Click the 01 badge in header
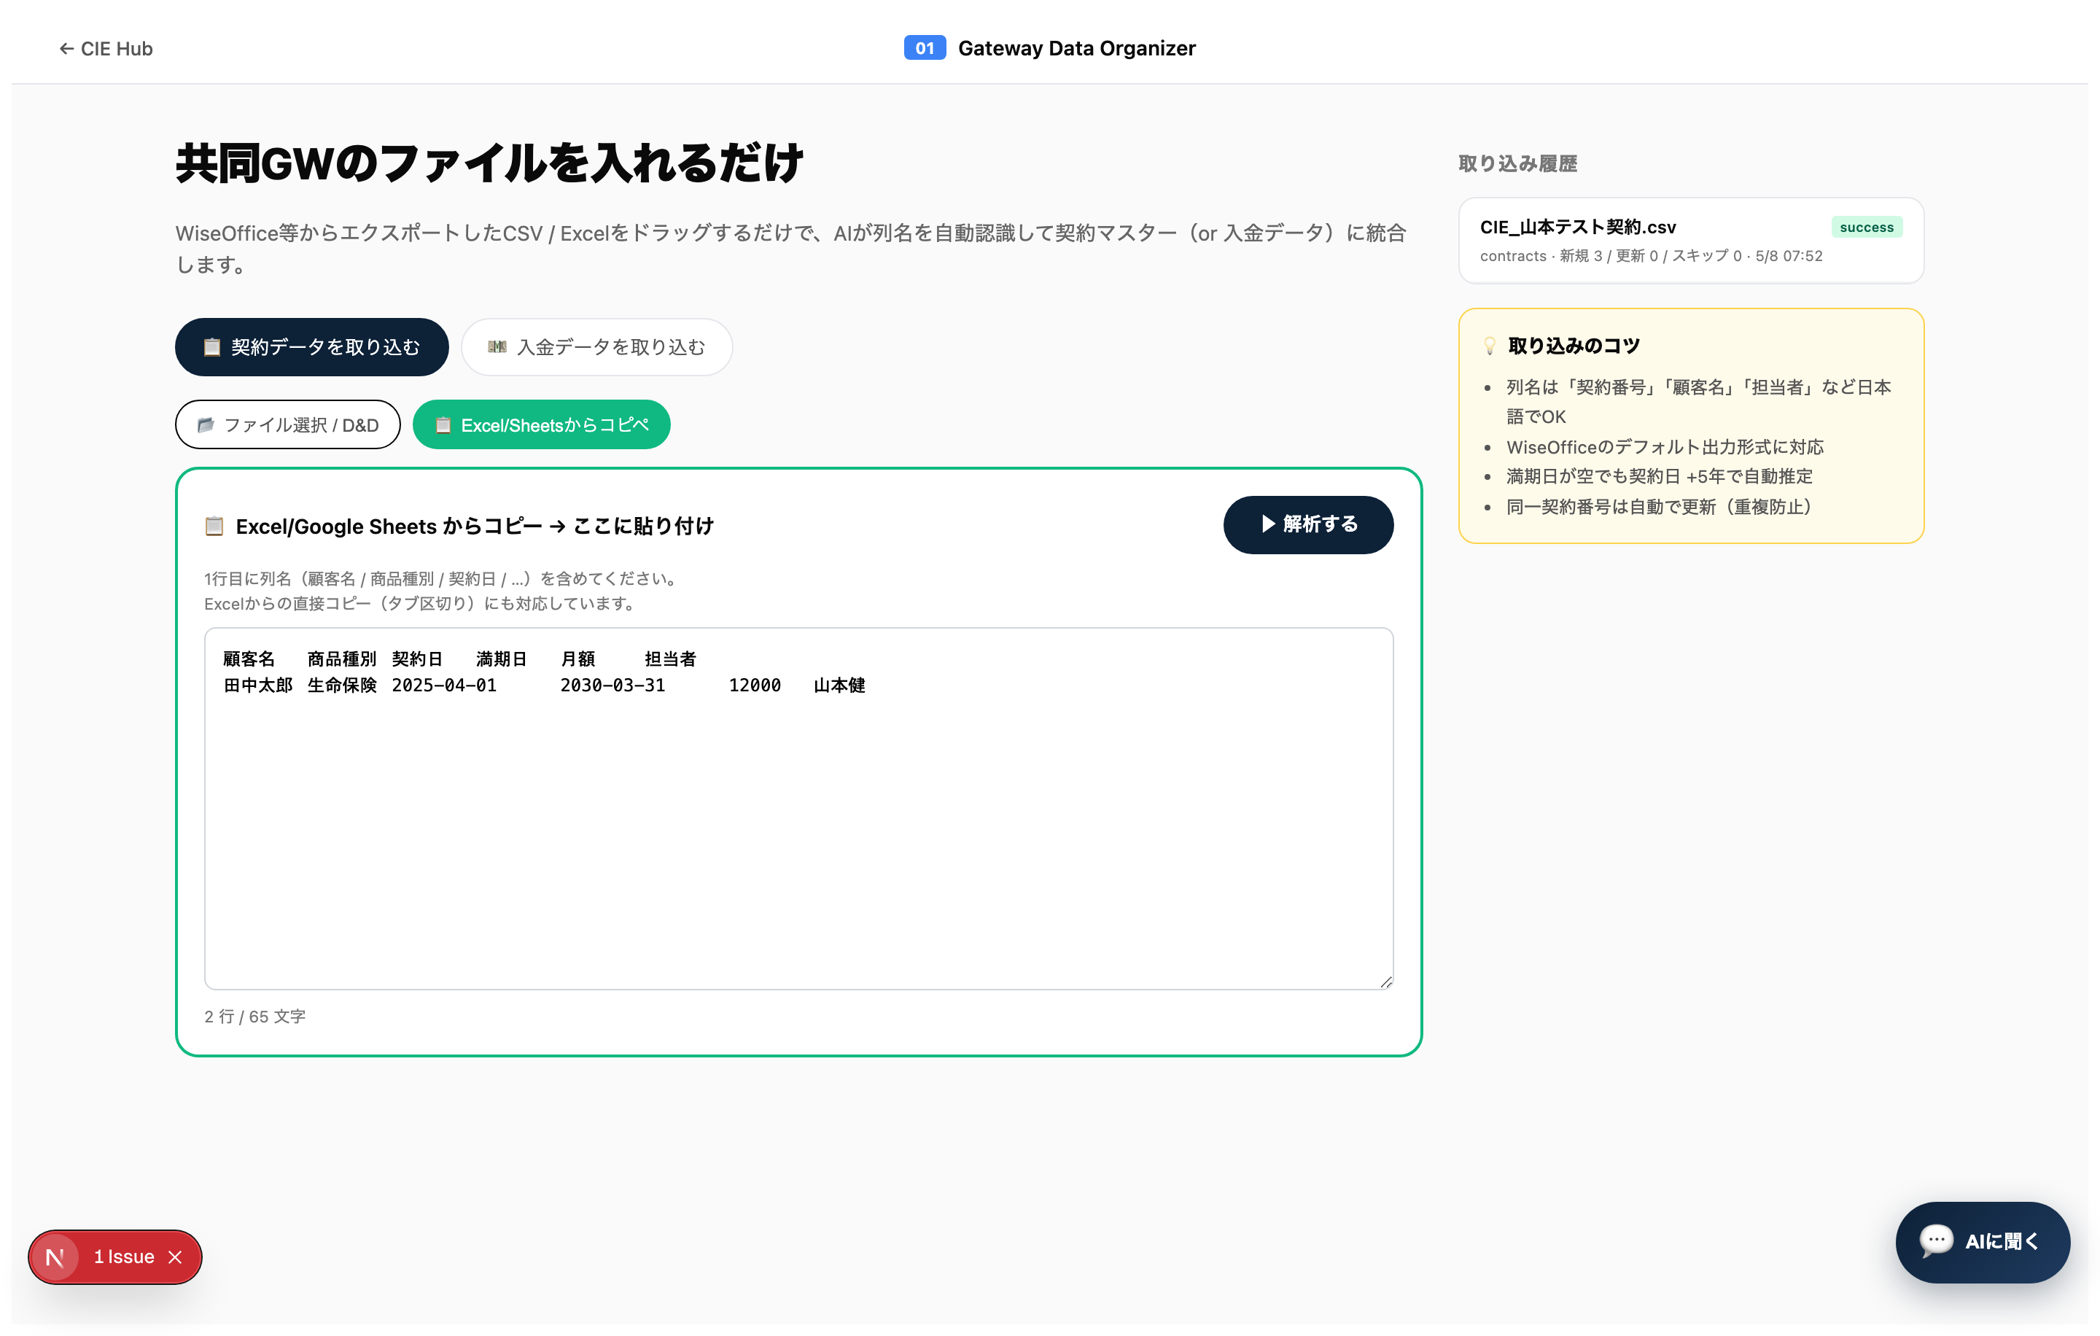 pyautogui.click(x=925, y=48)
